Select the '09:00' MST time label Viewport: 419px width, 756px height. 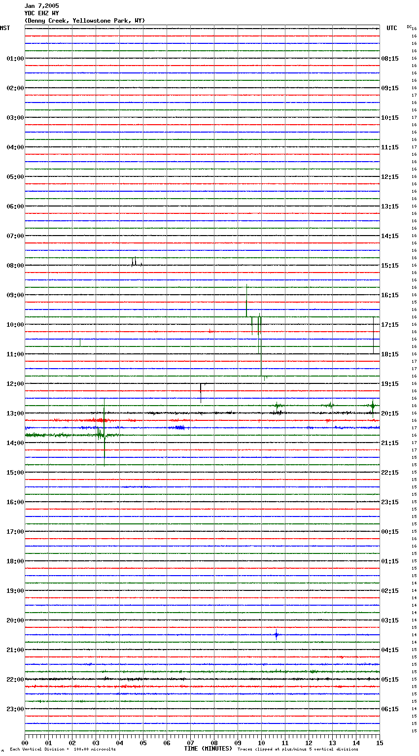click(15, 295)
